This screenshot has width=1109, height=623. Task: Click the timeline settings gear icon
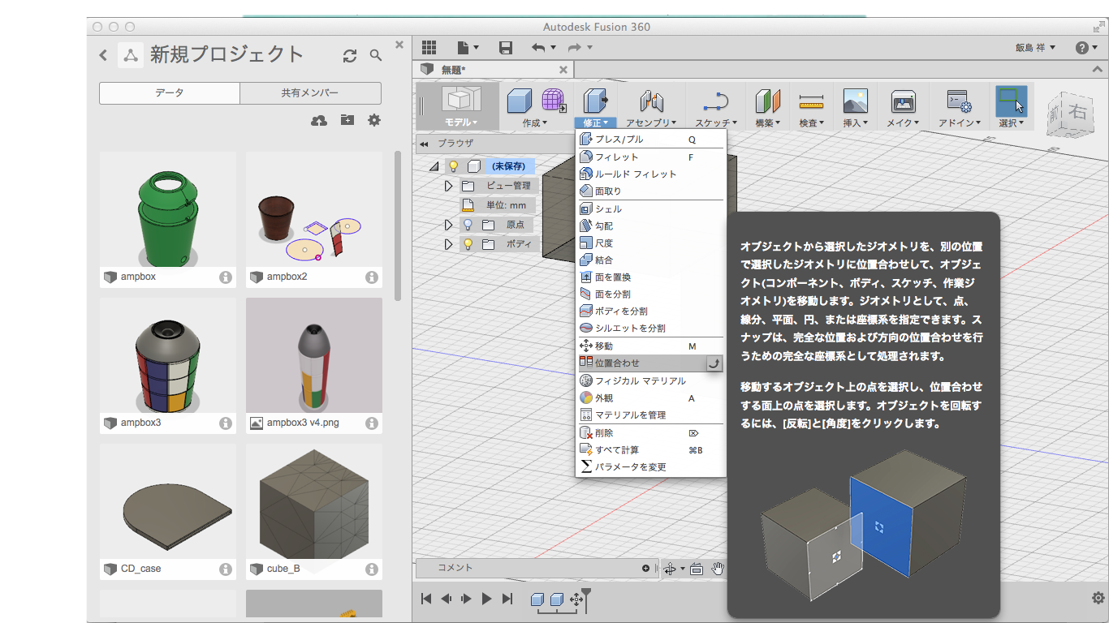tap(1098, 598)
